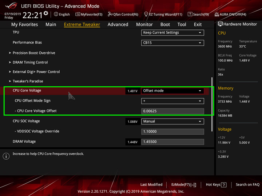Select the Extreme Tweaker tab
262x196 pixels.
(x=82, y=25)
